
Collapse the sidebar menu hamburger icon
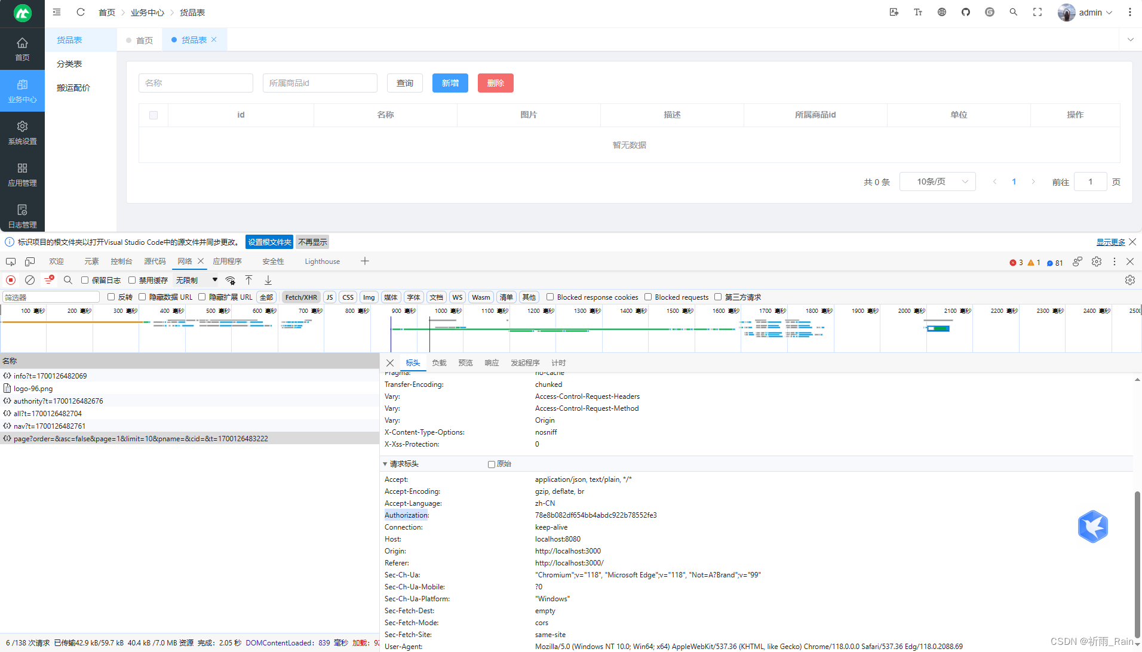point(57,12)
